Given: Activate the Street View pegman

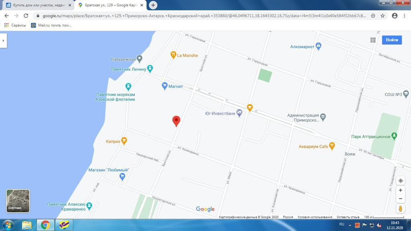Looking at the screenshot, I should click(400, 209).
